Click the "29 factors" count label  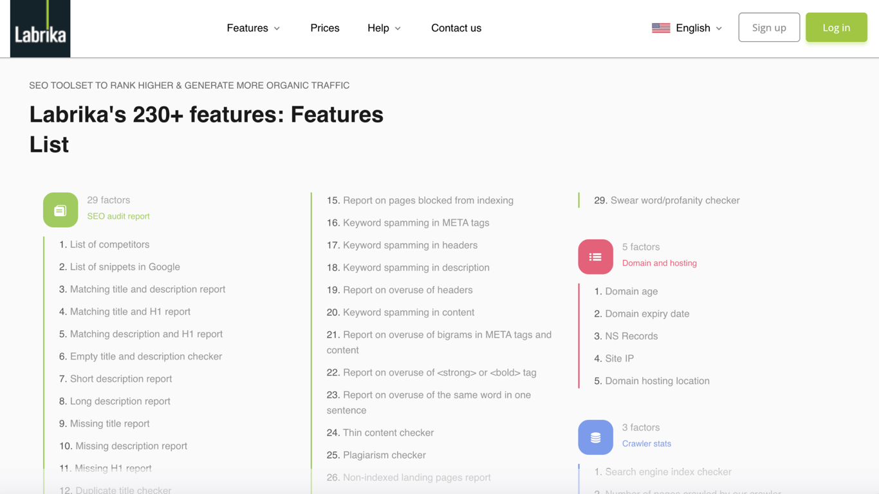[x=109, y=200]
